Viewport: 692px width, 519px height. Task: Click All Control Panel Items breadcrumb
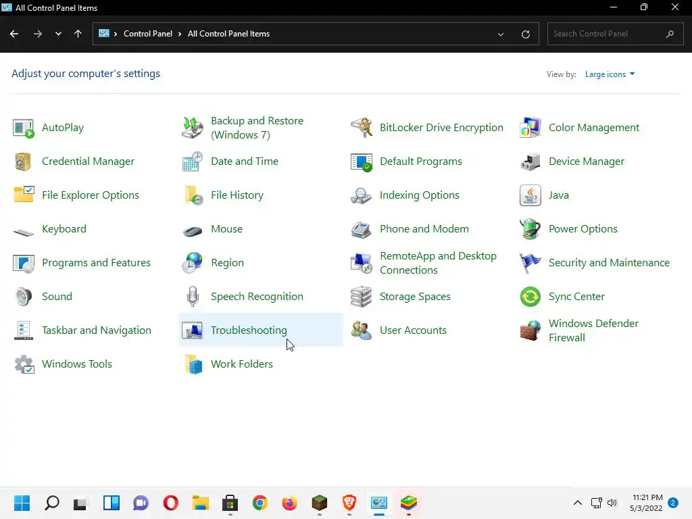point(228,34)
